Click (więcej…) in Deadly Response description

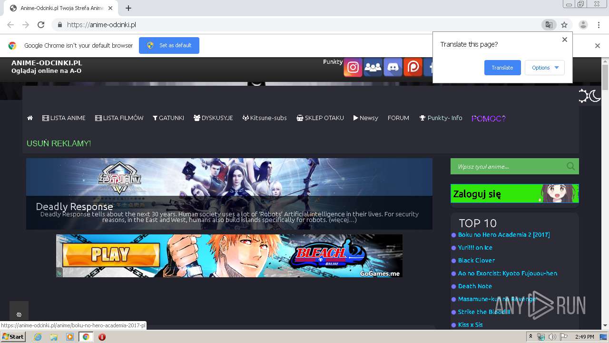pos(343,220)
